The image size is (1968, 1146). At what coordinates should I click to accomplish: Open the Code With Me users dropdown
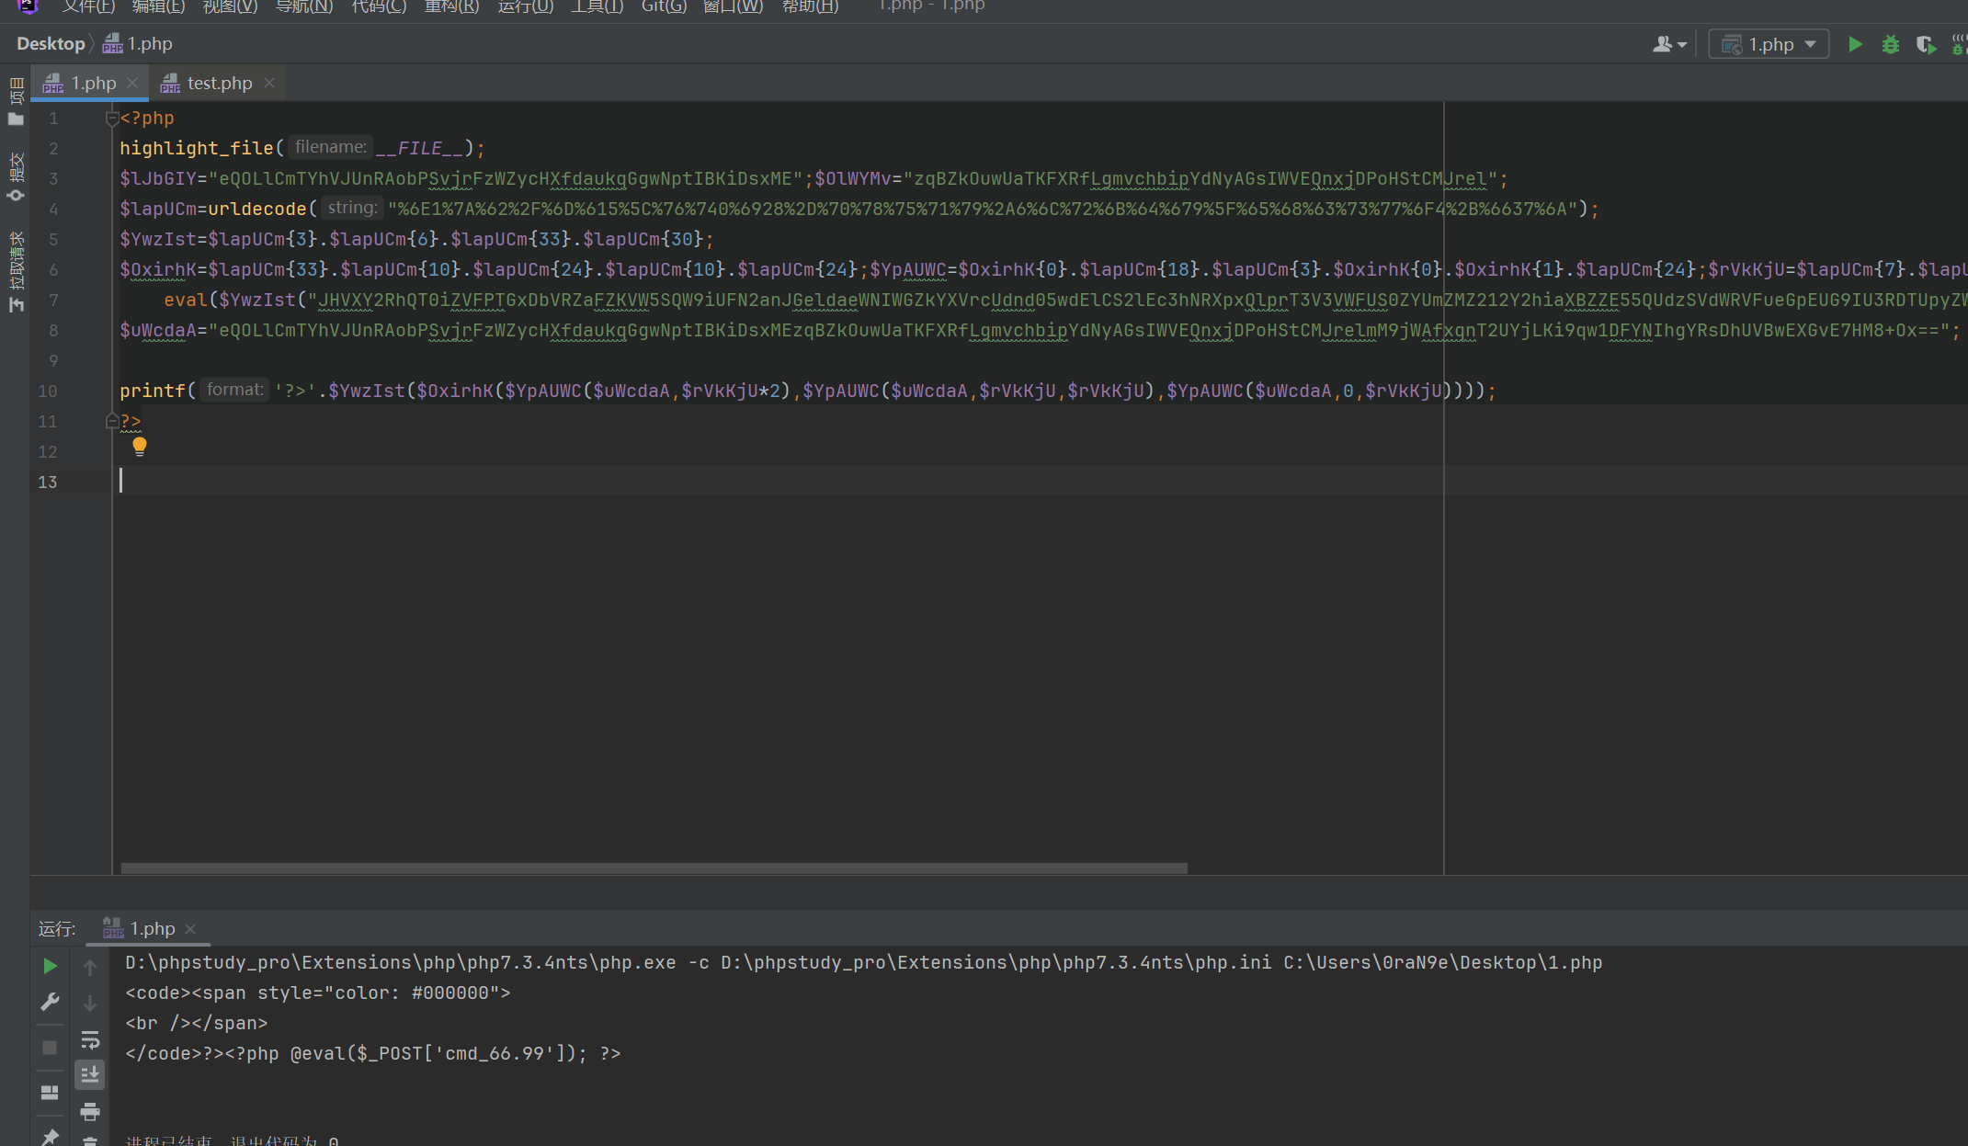[1669, 44]
